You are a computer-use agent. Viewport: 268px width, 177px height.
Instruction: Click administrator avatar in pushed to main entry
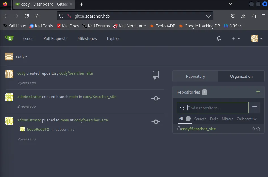tap(9, 121)
